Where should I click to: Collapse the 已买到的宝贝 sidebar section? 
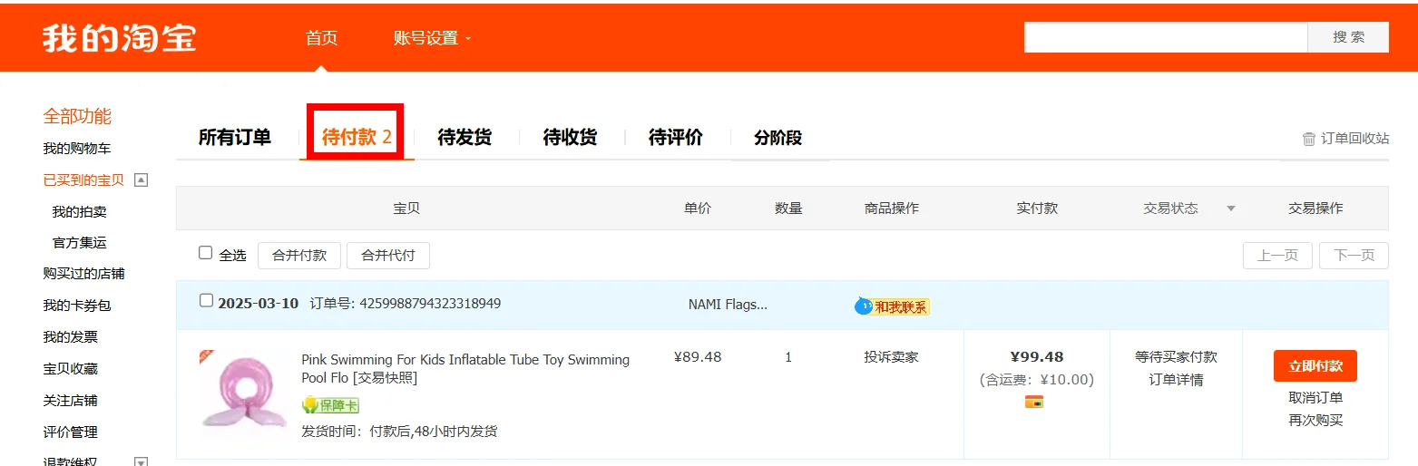click(x=141, y=180)
